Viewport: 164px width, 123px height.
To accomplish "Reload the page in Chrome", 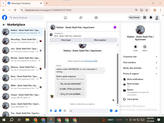I will pyautogui.click(x=15, y=10).
